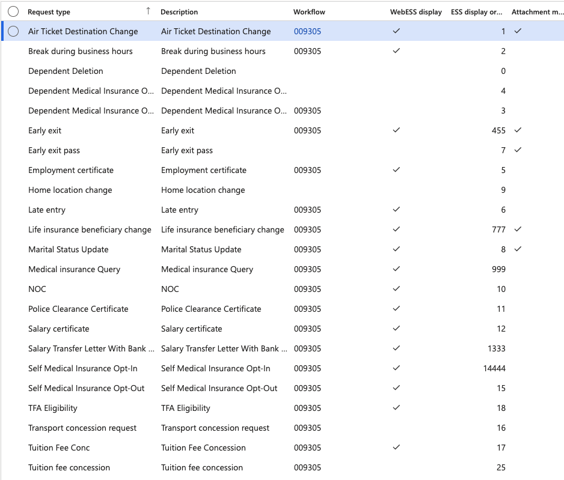The height and width of the screenshot is (480, 564).
Task: Select the Salary certificate request type
Action: tap(59, 329)
